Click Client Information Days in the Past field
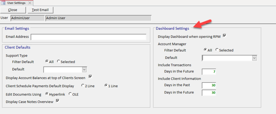Screen dimensions: 276x114 tap(209, 86)
